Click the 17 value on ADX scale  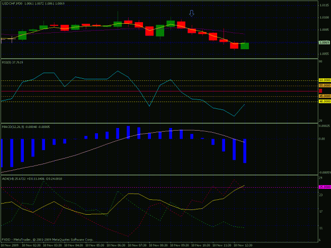point(320,212)
